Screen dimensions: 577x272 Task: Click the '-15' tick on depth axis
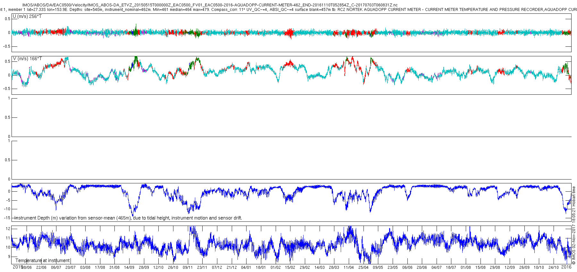pos(7,218)
